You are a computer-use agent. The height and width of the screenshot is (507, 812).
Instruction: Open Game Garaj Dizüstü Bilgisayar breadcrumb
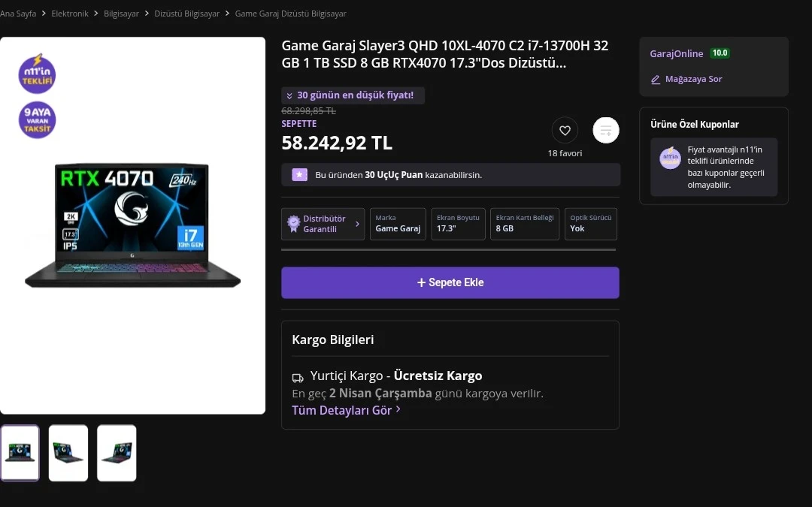(290, 14)
